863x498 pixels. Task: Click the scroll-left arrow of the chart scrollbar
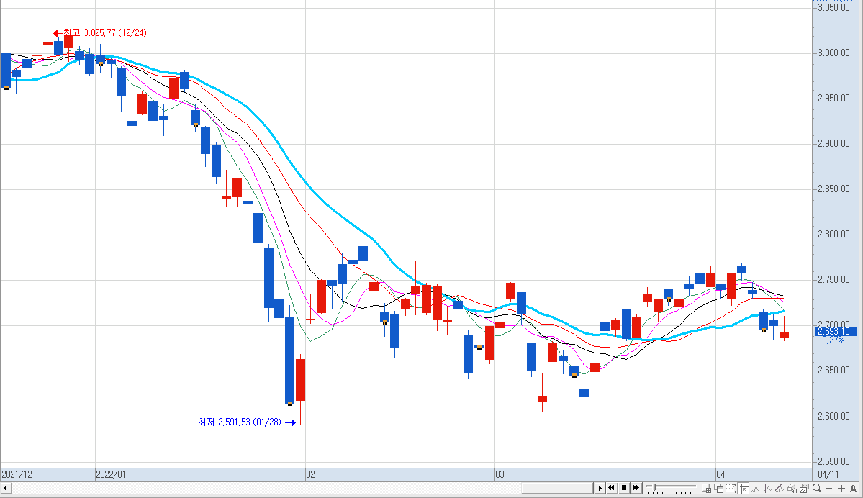coord(6,488)
